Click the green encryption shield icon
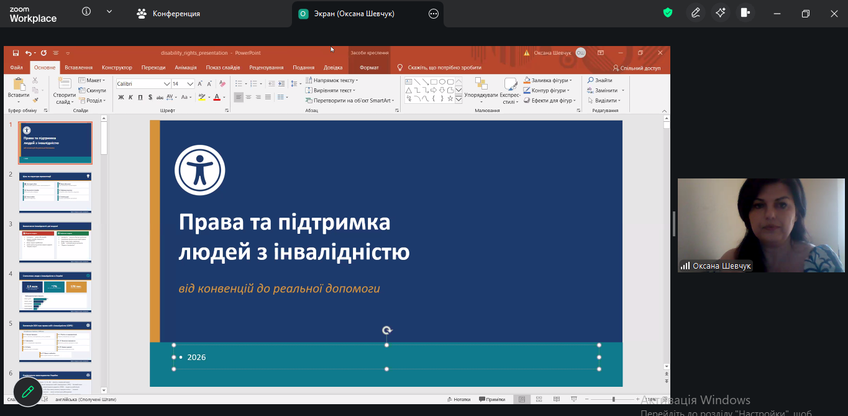The image size is (848, 416). click(668, 13)
